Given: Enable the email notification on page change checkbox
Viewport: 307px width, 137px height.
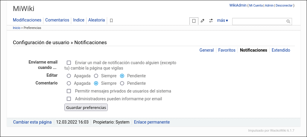Looking at the screenshot, I should coord(69,63).
